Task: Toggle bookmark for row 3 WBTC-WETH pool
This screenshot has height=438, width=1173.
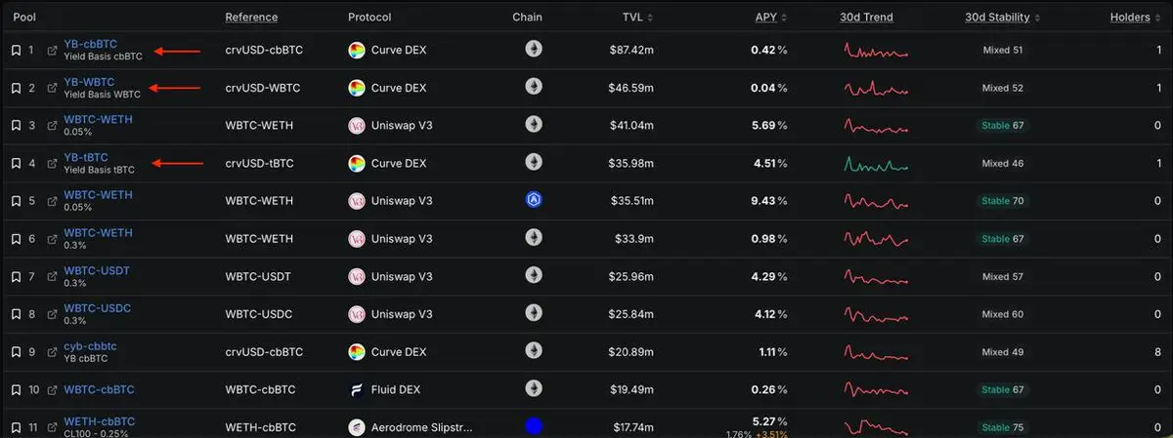Action: (16, 126)
